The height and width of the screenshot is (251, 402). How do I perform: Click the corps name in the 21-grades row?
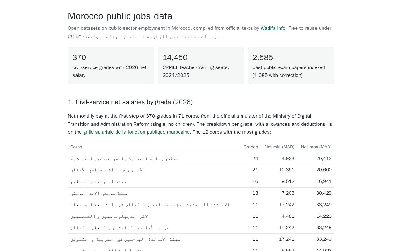tap(107, 170)
